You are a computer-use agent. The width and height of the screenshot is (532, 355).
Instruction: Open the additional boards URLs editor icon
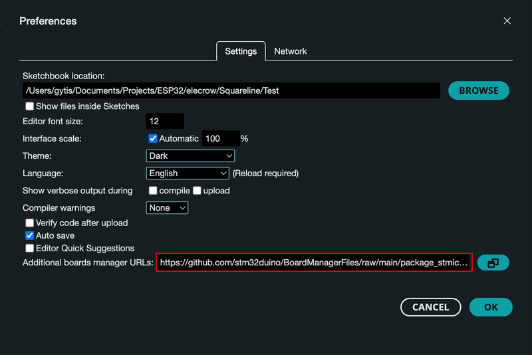tap(493, 263)
